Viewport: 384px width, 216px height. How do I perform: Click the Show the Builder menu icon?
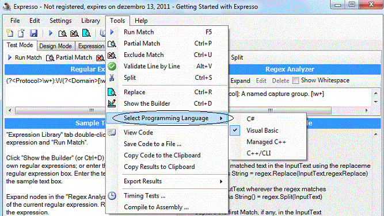pyautogui.click(x=112, y=103)
